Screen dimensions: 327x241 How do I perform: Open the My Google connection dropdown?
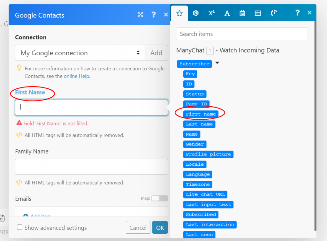click(x=80, y=53)
